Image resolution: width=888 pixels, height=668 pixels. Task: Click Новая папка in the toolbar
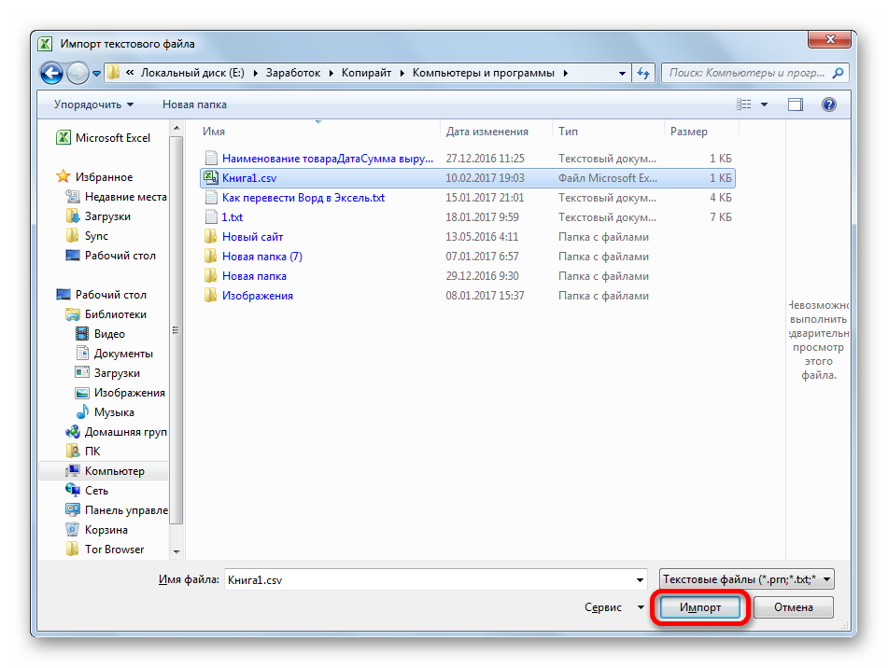tap(194, 104)
